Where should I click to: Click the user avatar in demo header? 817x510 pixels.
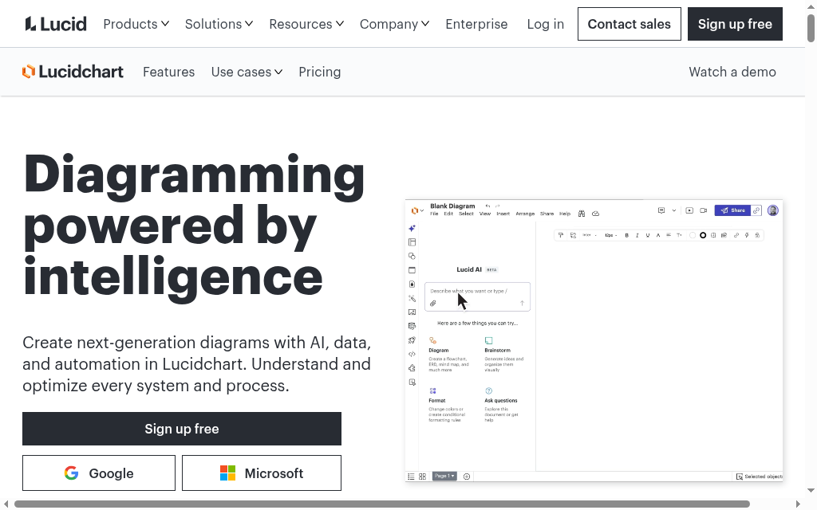772,210
